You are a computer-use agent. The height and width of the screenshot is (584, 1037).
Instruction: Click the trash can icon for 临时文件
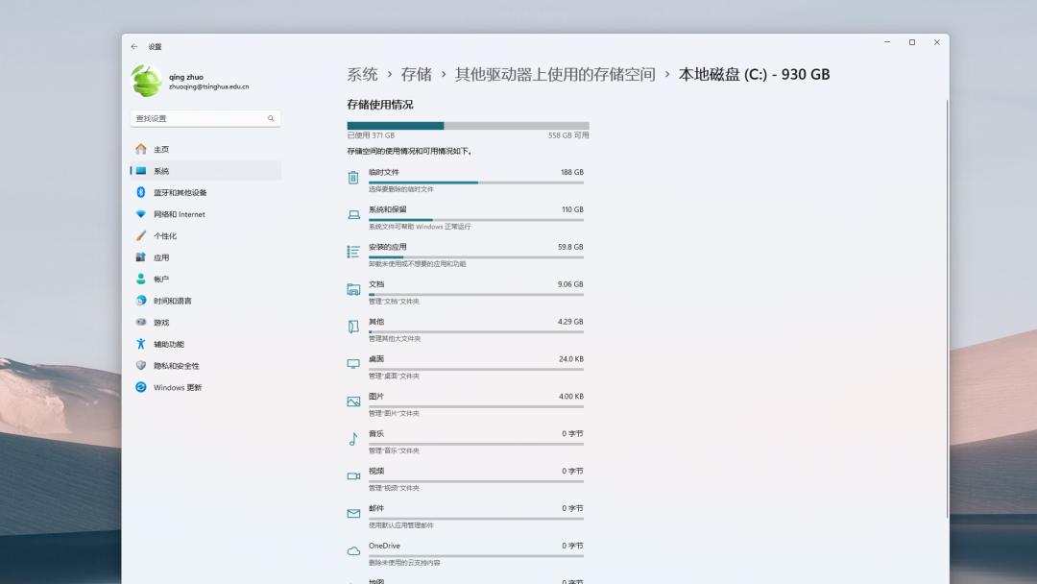click(x=353, y=178)
